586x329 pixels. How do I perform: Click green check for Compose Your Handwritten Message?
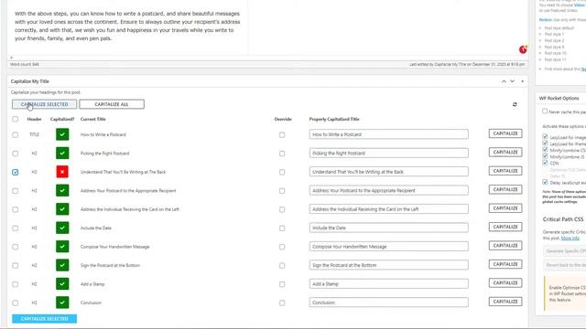pyautogui.click(x=62, y=246)
